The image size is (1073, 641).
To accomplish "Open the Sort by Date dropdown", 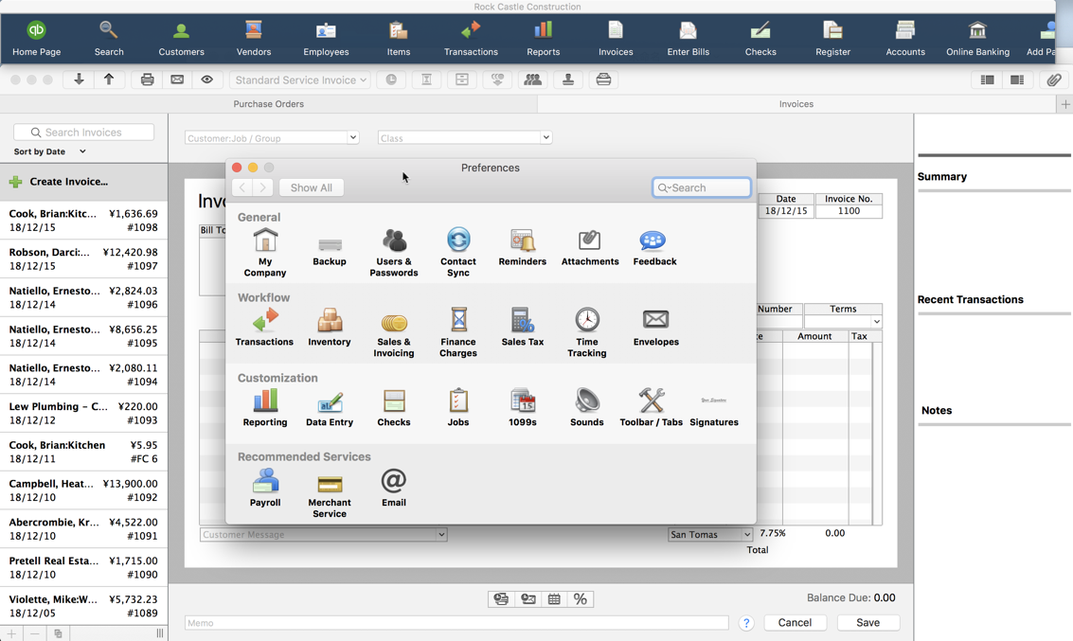I will [x=49, y=151].
